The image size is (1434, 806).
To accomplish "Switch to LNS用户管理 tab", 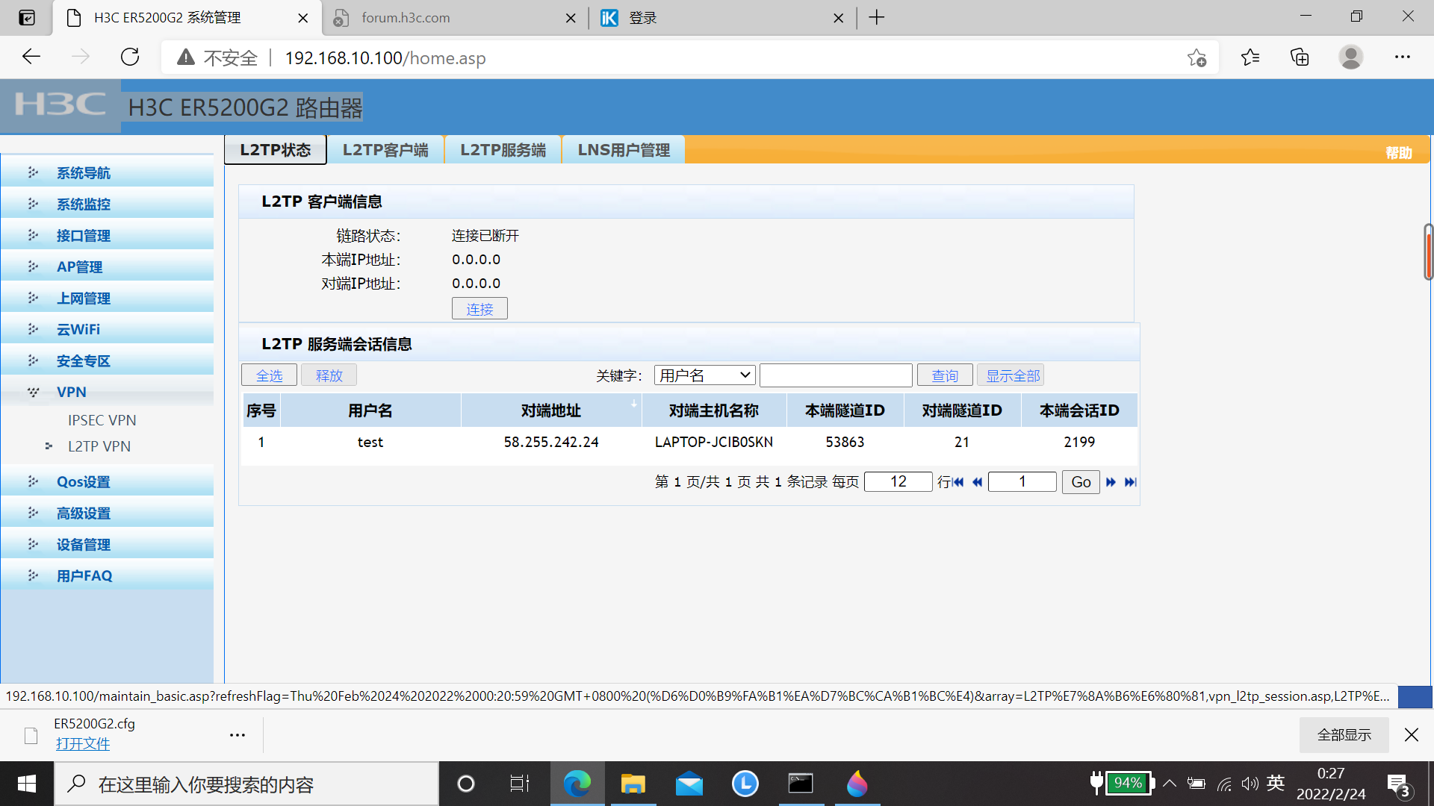I will click(x=624, y=150).
